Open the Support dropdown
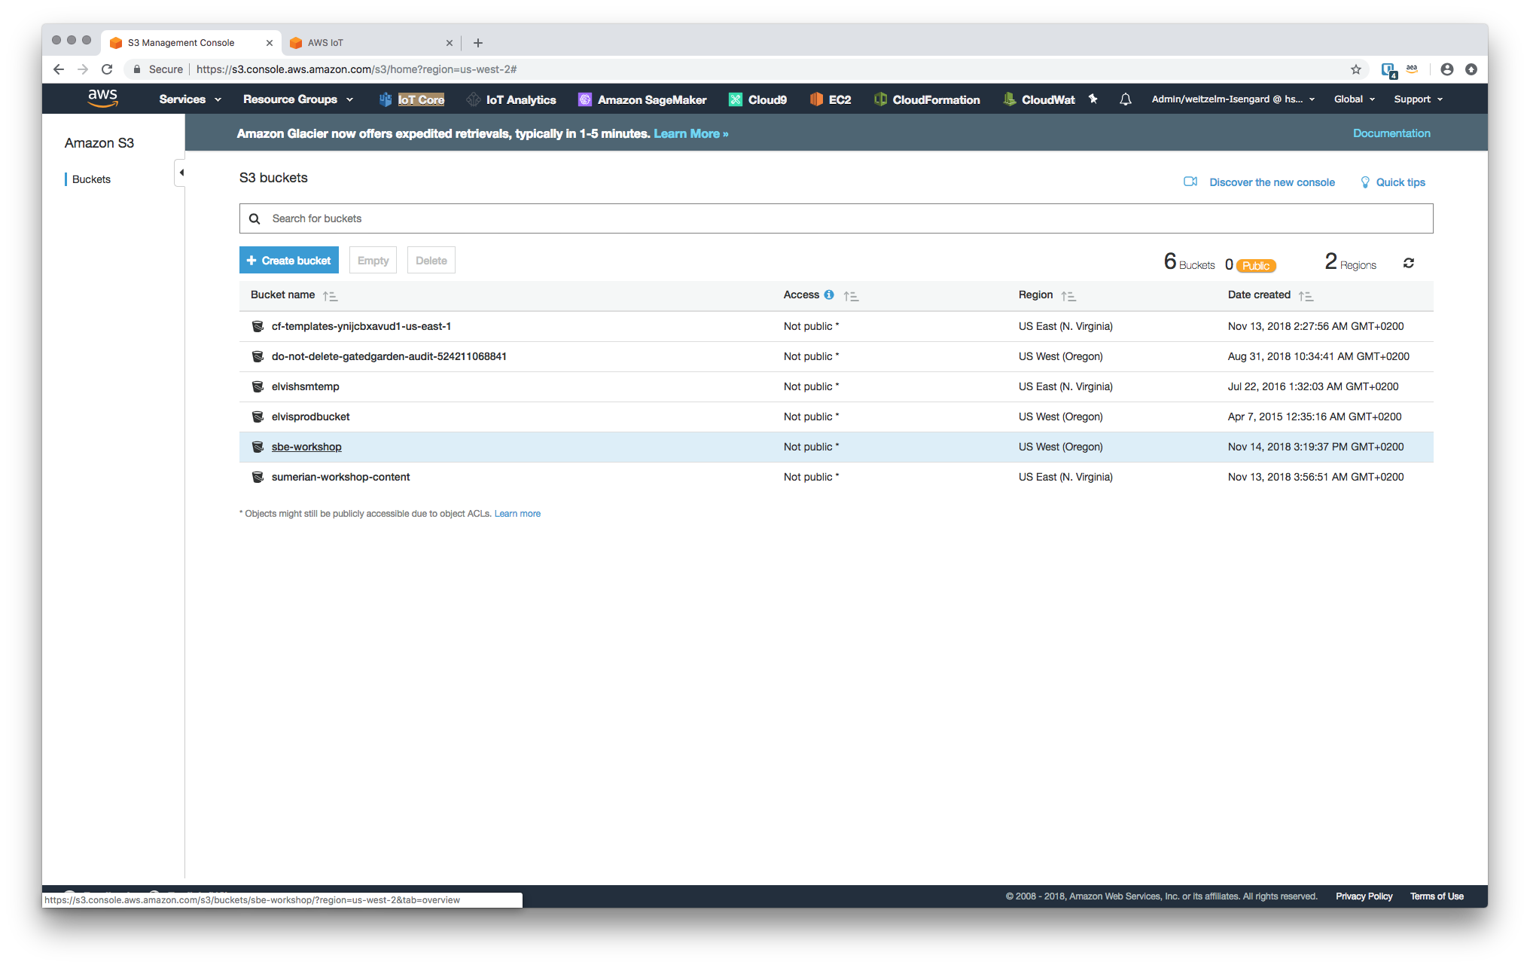1530x968 pixels. [x=1418, y=99]
